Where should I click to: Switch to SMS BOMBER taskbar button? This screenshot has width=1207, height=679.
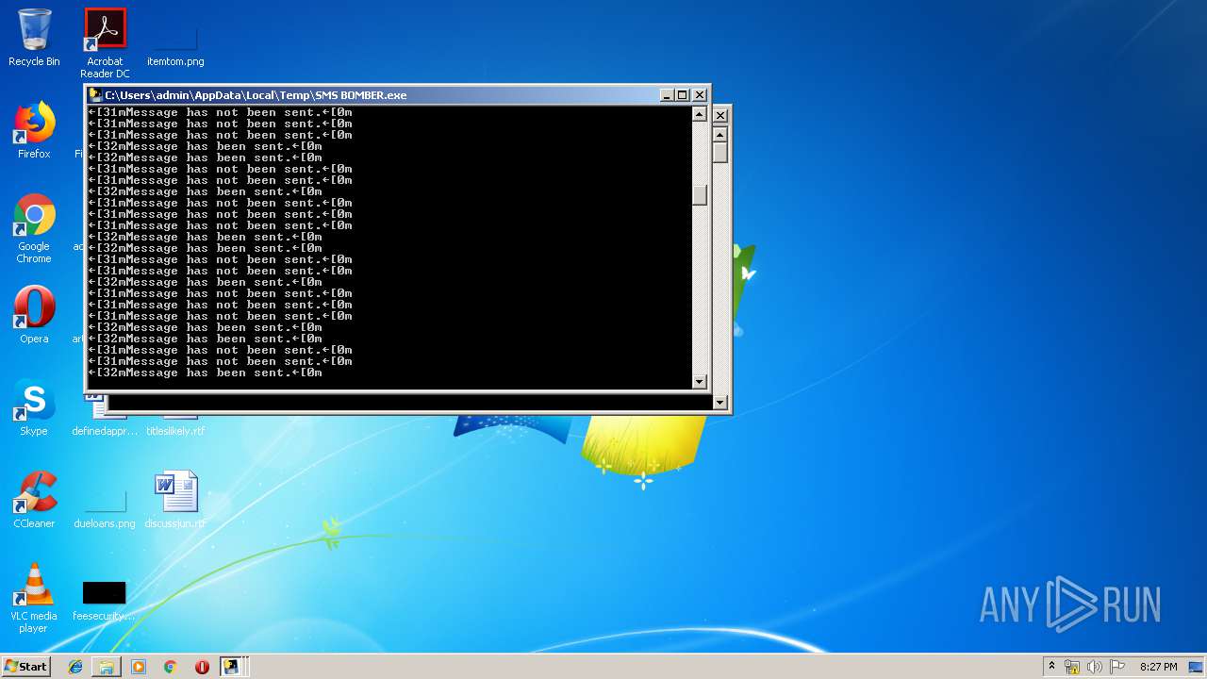(x=233, y=667)
